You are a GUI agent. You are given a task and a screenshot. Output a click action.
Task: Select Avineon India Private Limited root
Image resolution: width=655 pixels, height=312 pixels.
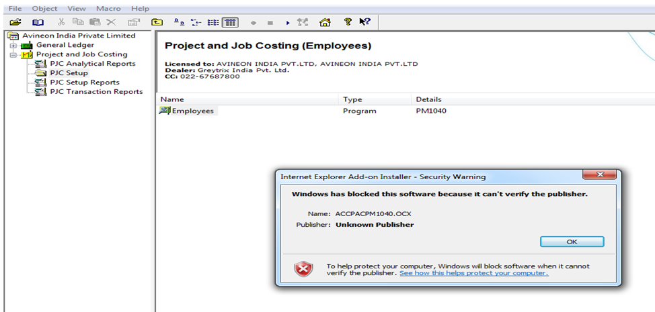[79, 36]
